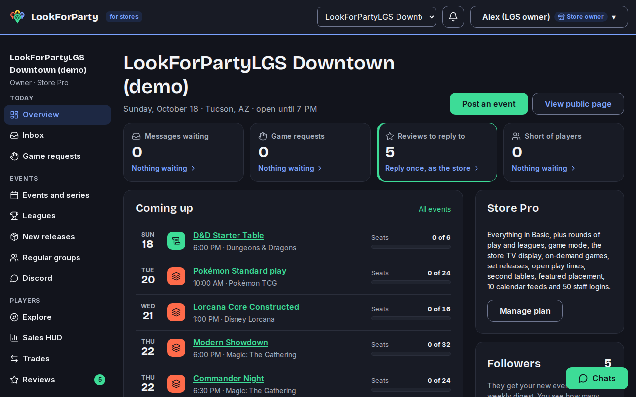Viewport: 636px width, 397px height.
Task: Open Nothing waiting under Short of players
Action: coord(544,168)
